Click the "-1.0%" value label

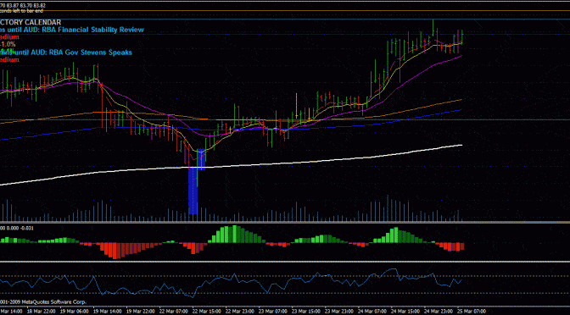point(8,44)
